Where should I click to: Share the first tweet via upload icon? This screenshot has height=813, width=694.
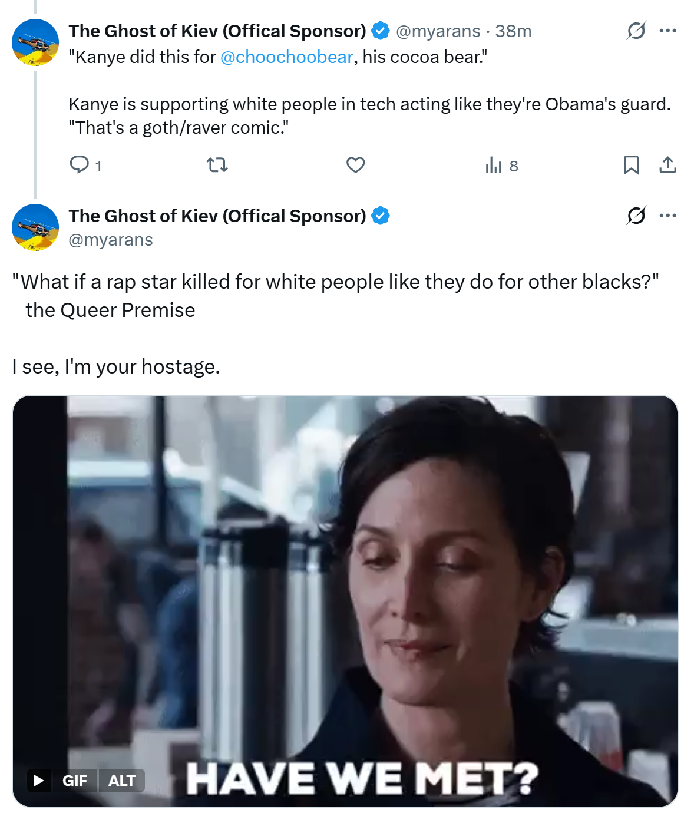click(667, 166)
